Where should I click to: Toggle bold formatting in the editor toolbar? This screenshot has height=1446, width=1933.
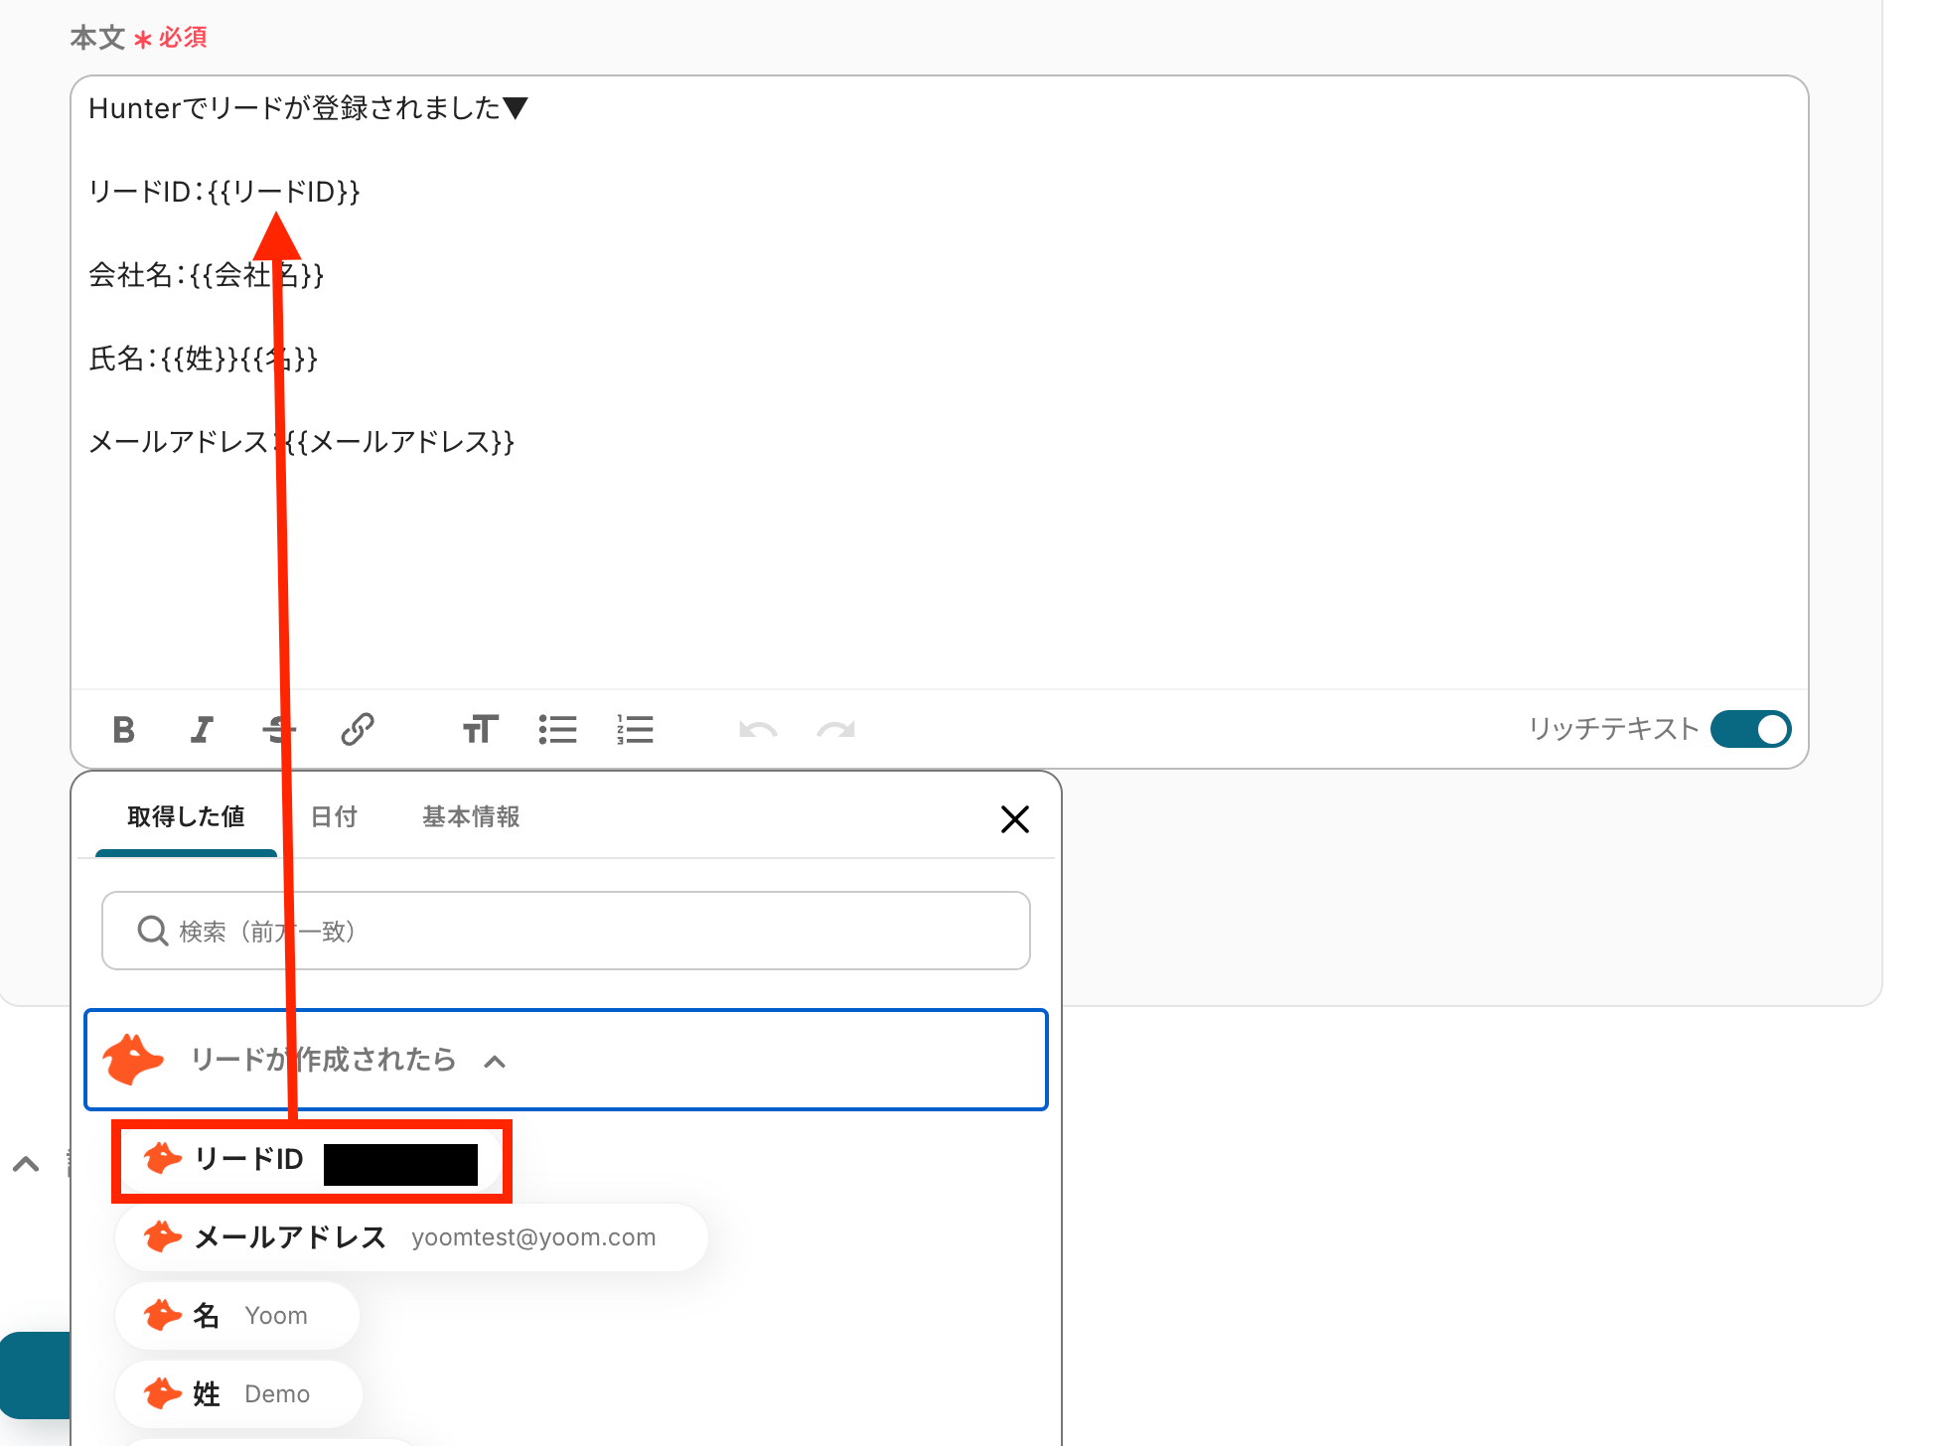(x=124, y=730)
